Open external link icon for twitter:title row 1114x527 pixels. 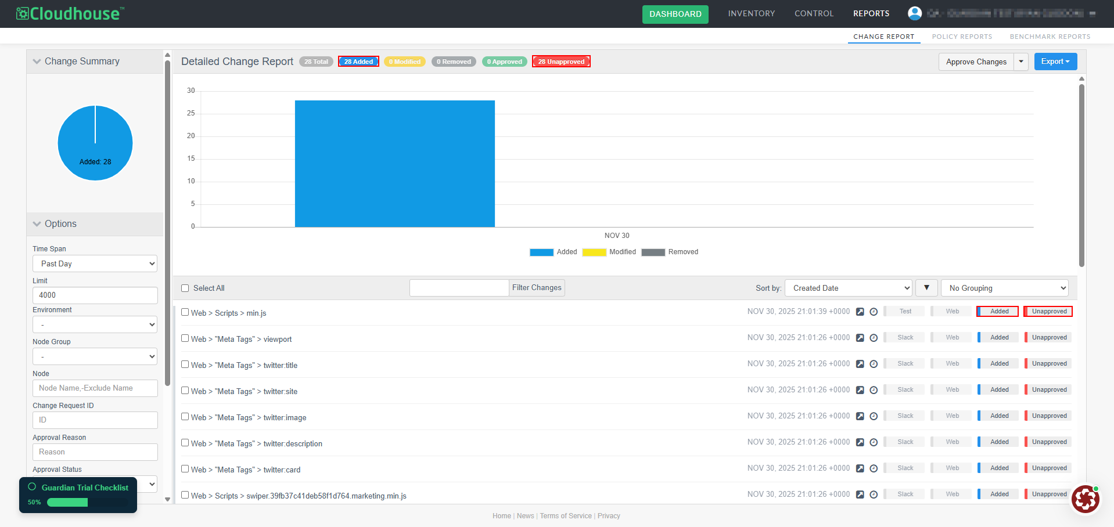tap(860, 364)
